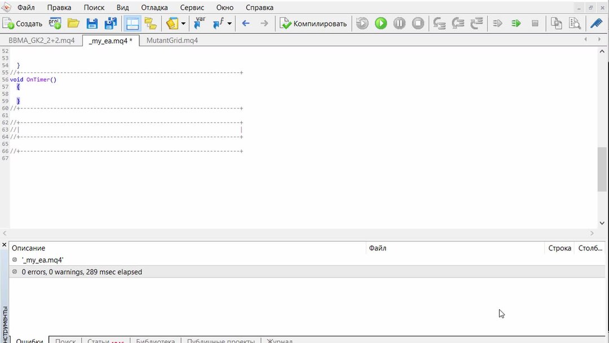Click the Описание column header
The image size is (609, 343).
tap(188, 248)
